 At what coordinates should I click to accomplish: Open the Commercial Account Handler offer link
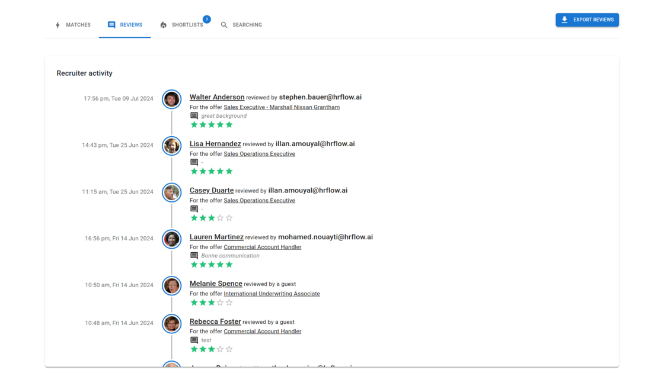pos(262,247)
